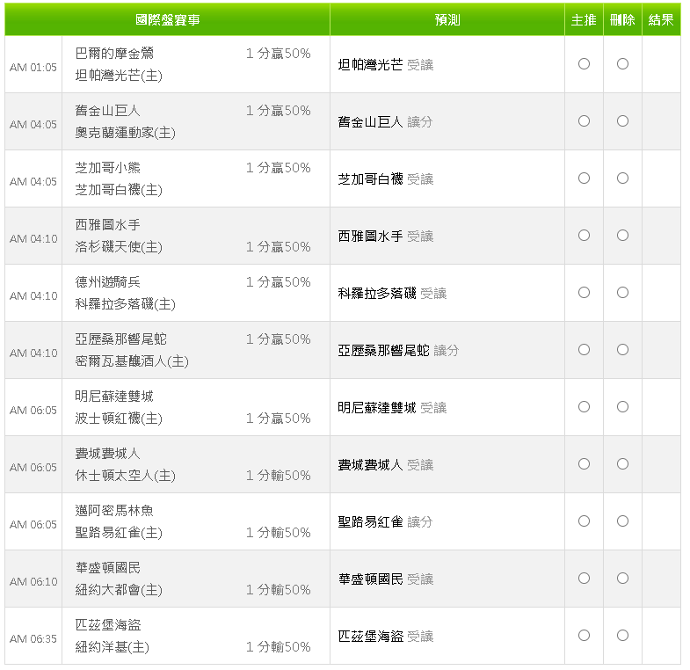Click team name 休士頓太空人(主)

tap(126, 476)
